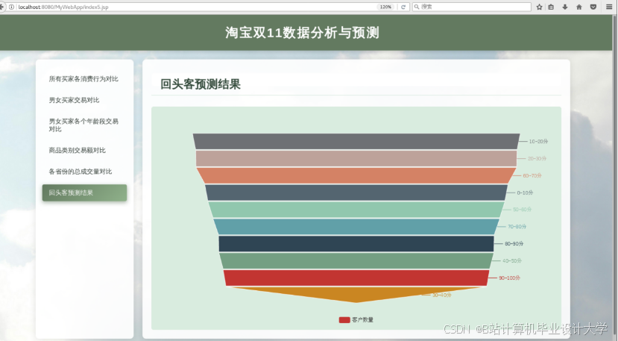Image resolution: width=618 pixels, height=341 pixels.
Task: Click the slate 0-10分 funnel segment
Action: (x=356, y=193)
